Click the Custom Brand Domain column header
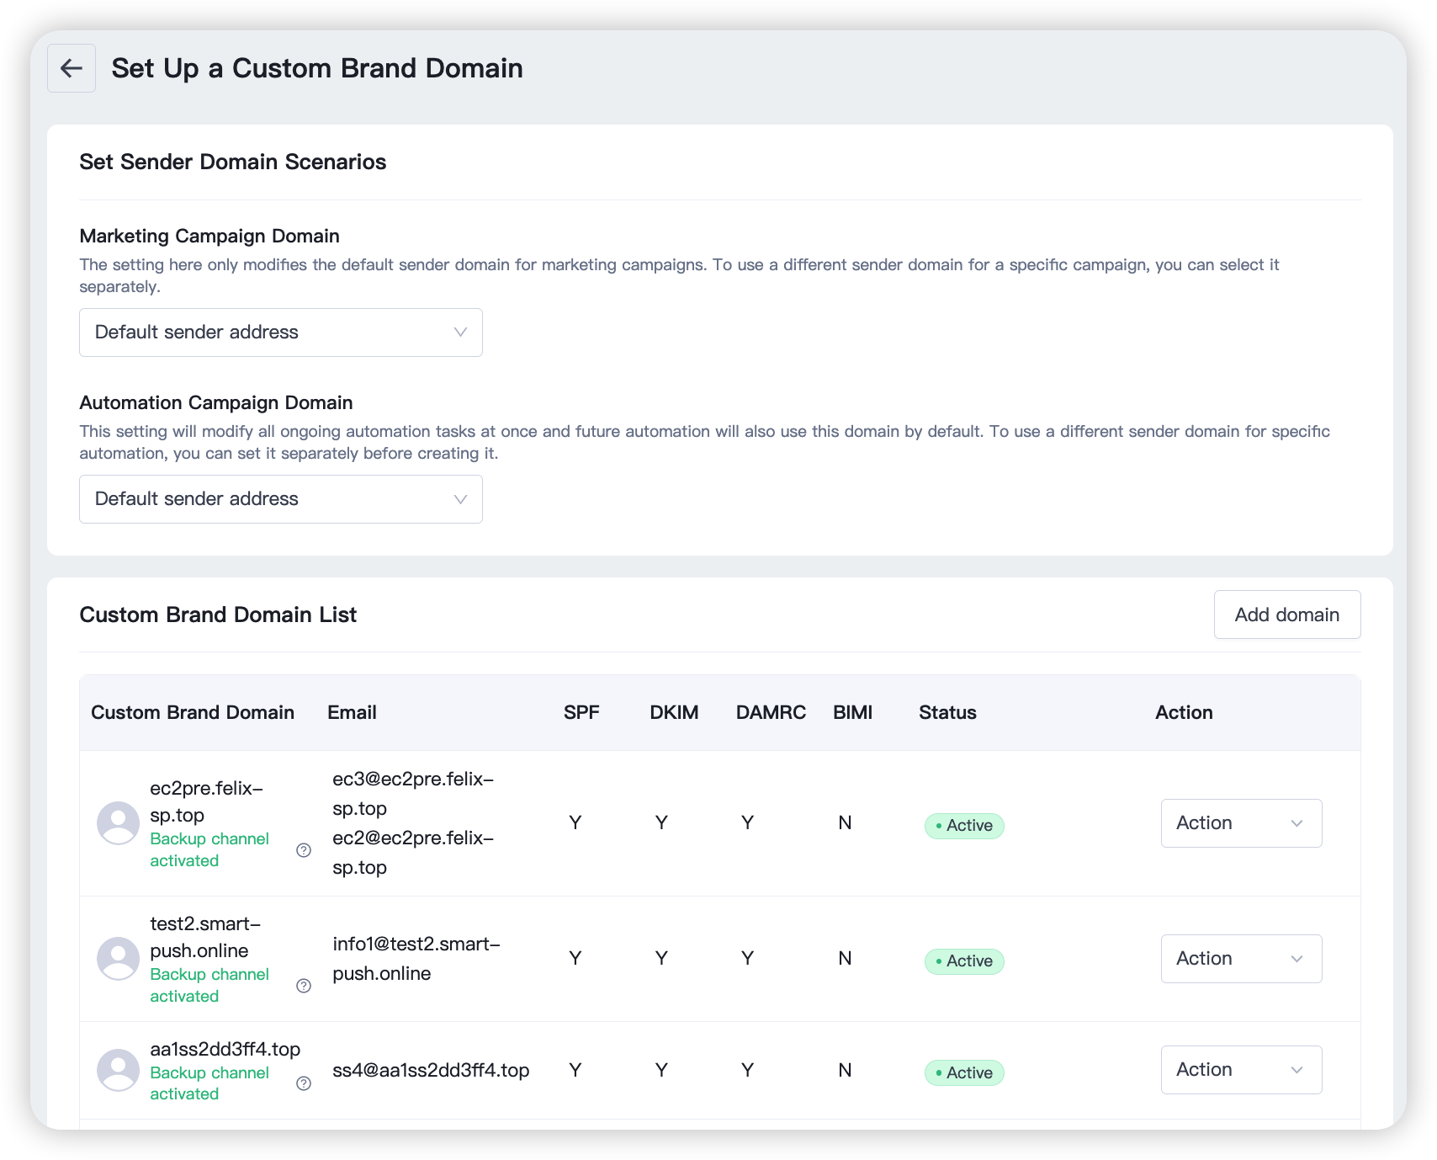Screen dimensions: 1437x1160 click(193, 712)
